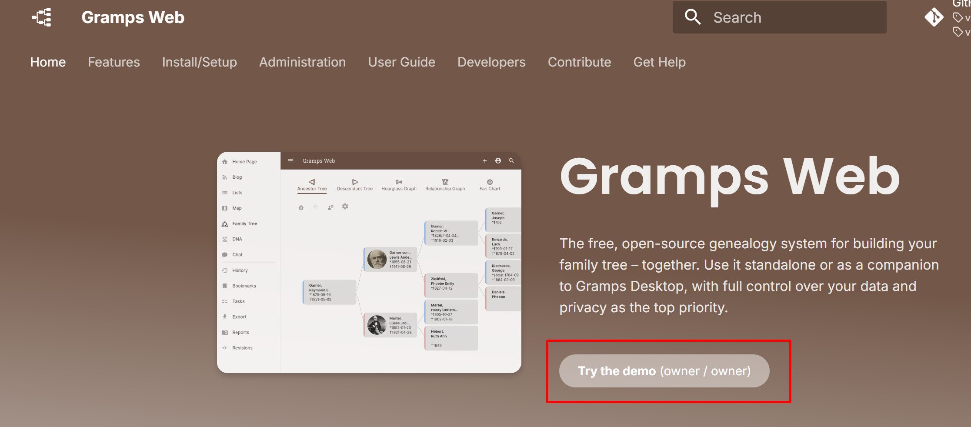The width and height of the screenshot is (971, 427).
Task: Click the back arrow icon in tree toolbar
Action: [316, 207]
